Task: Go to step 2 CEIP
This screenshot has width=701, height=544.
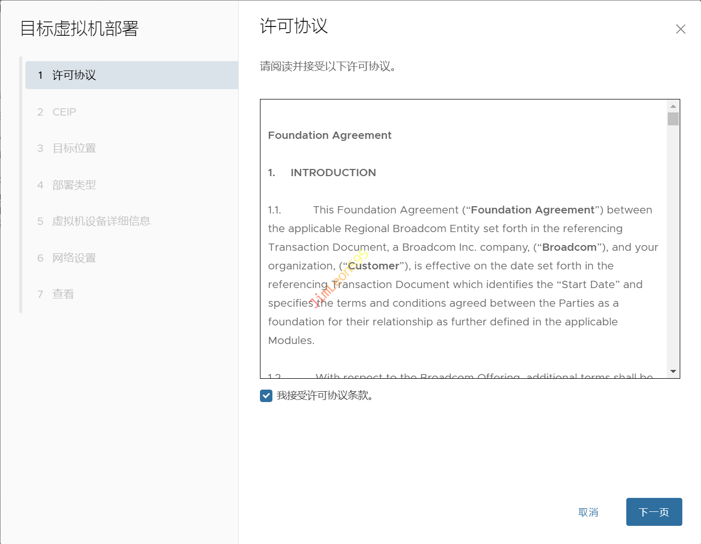Action: (64, 112)
